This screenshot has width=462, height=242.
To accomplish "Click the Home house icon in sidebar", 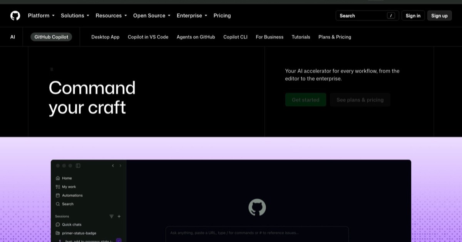I will coord(58,178).
